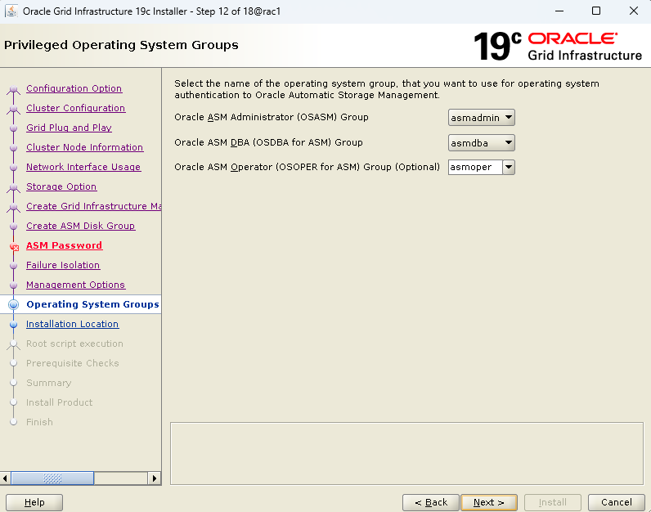The width and height of the screenshot is (651, 512).
Task: Click the Oracle ASM DBA (OSDBA for ASM) label
Action: (268, 142)
